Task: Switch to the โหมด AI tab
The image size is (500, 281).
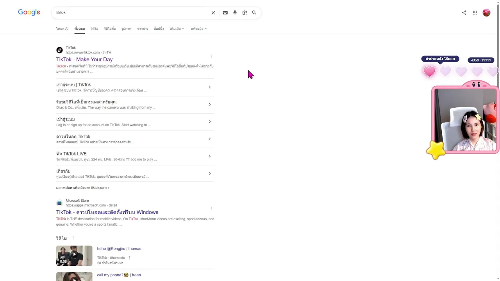Action: [x=62, y=29]
